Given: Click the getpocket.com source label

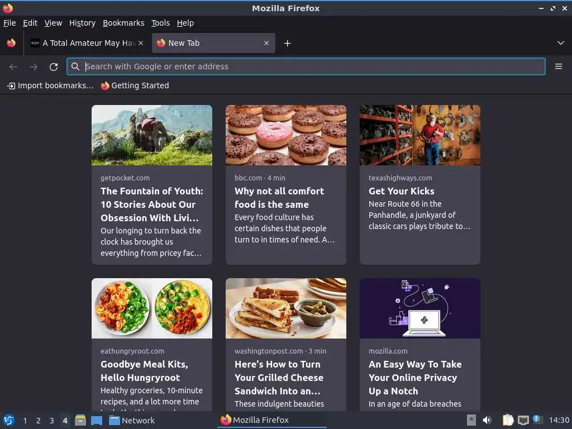Looking at the screenshot, I should click(x=125, y=178).
